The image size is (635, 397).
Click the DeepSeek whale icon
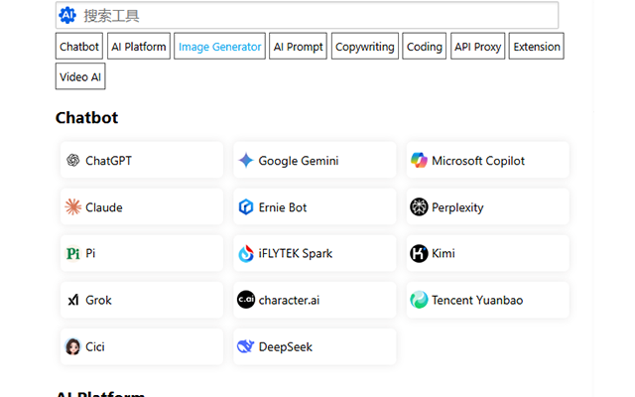coord(246,347)
